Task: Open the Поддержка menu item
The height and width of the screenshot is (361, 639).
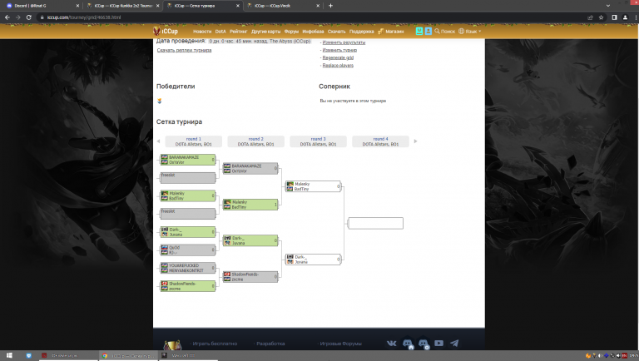Action: point(361,32)
